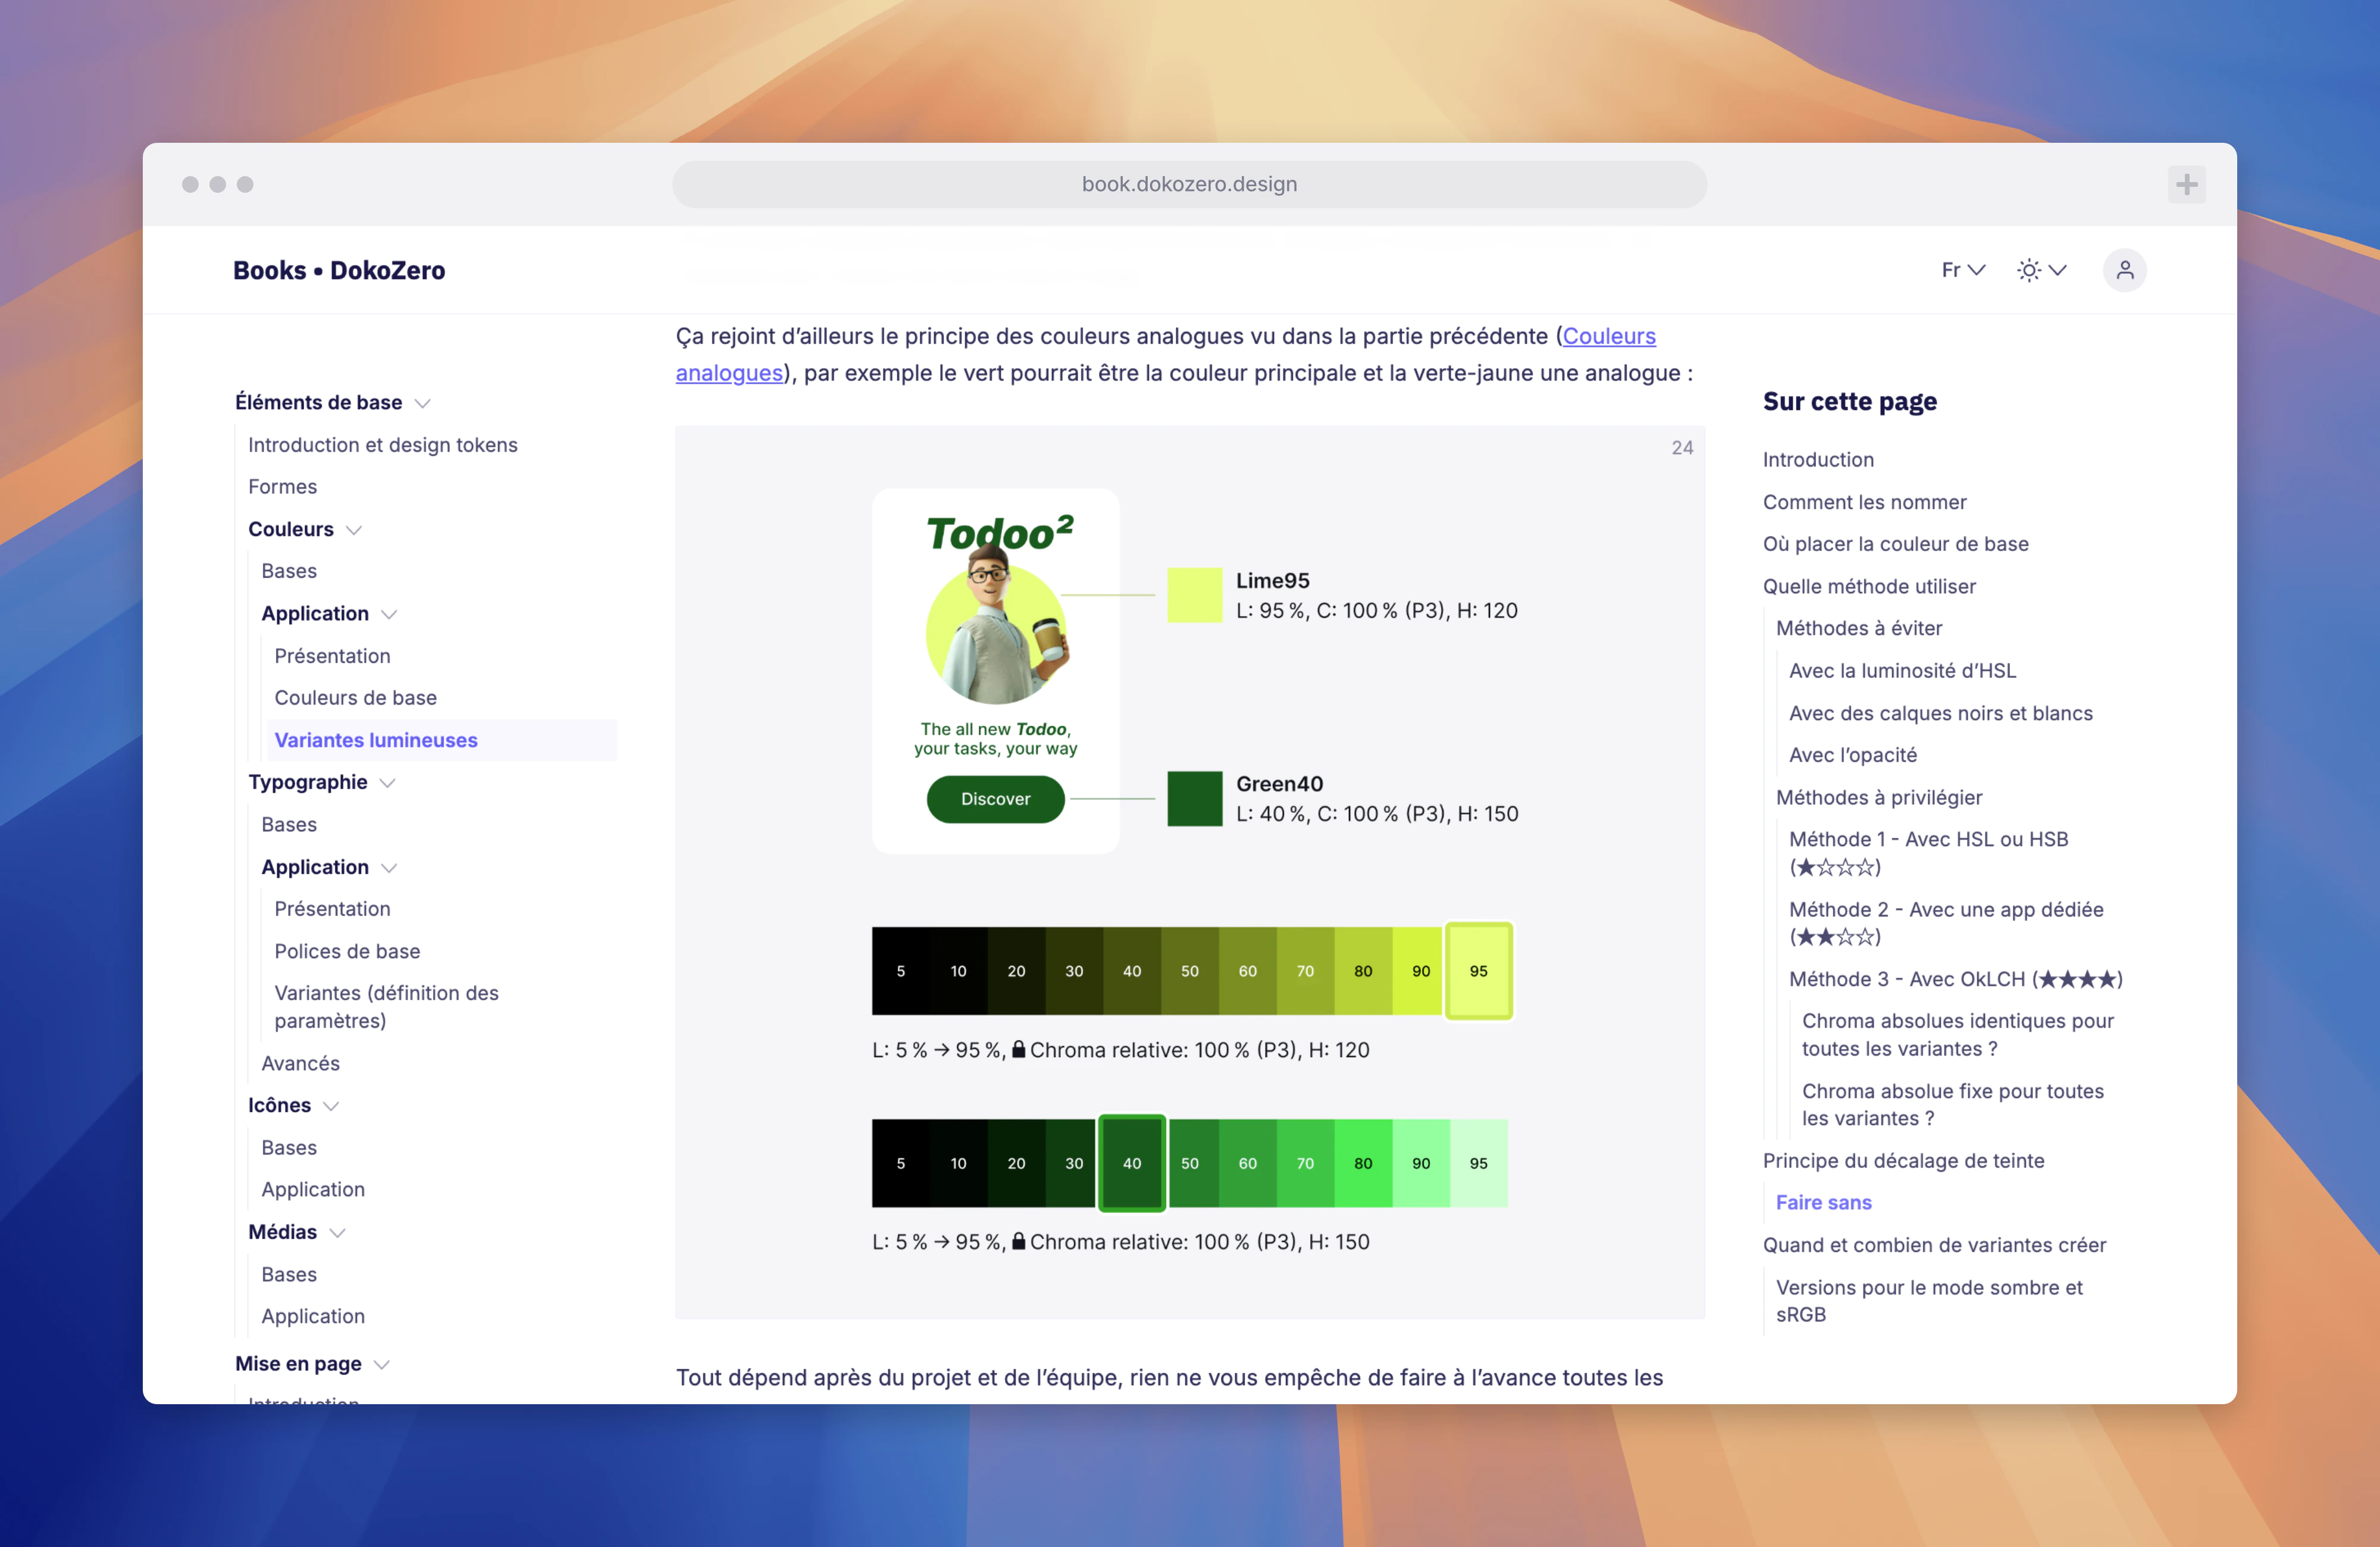Select the 50 swatch in lime scale

click(x=1189, y=971)
